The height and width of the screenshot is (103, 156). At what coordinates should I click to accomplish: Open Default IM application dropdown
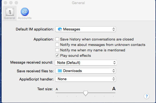(85, 29)
